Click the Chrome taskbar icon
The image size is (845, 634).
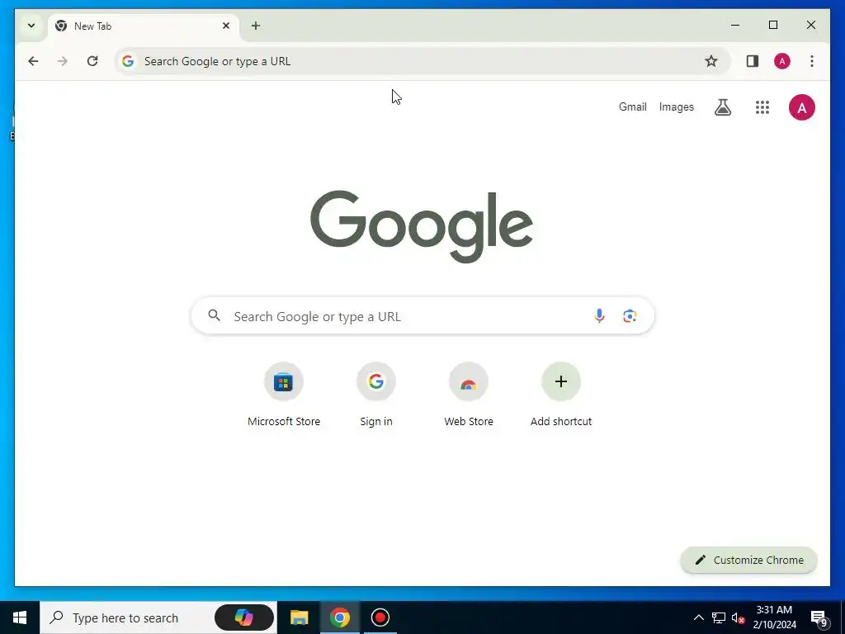coord(339,617)
